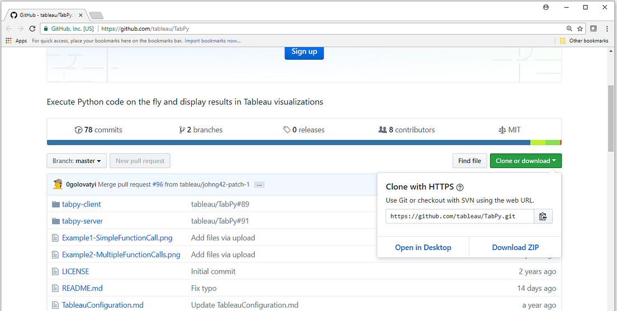Click the browser forward arrow

click(x=21, y=28)
